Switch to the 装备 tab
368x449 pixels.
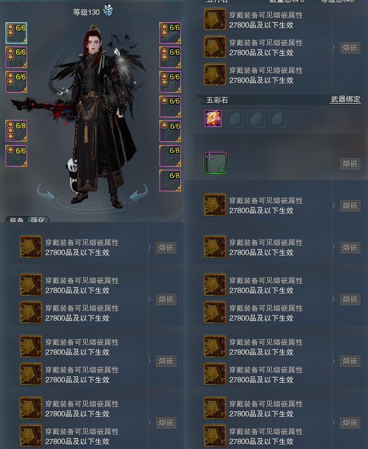click(x=16, y=220)
